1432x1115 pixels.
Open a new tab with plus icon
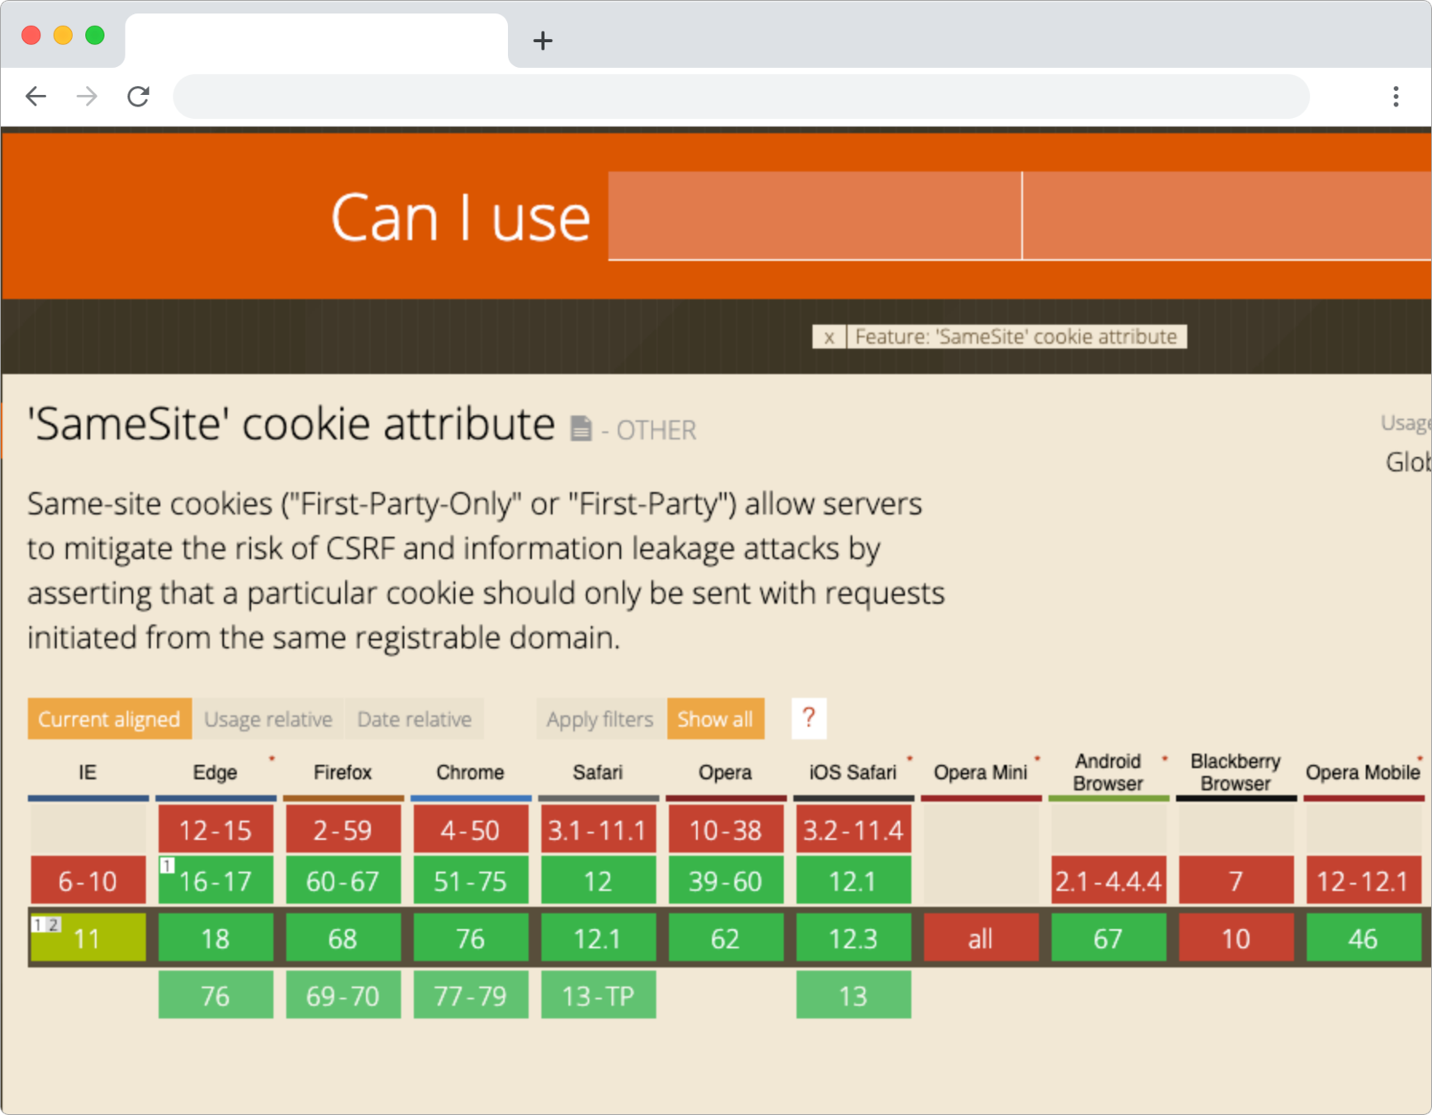[x=543, y=40]
